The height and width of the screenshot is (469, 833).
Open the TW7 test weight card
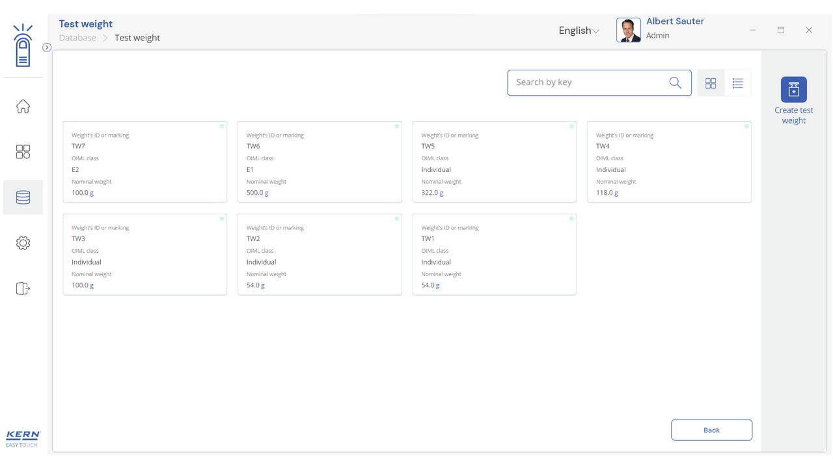tap(144, 162)
